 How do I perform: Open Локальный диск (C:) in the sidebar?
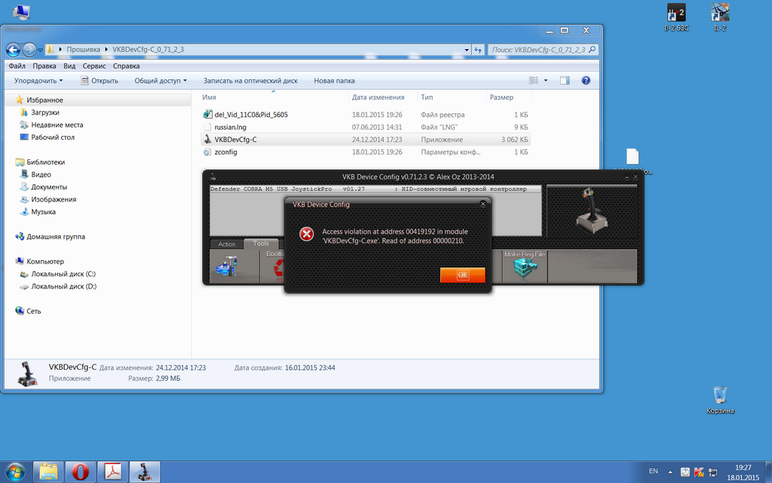pos(63,273)
